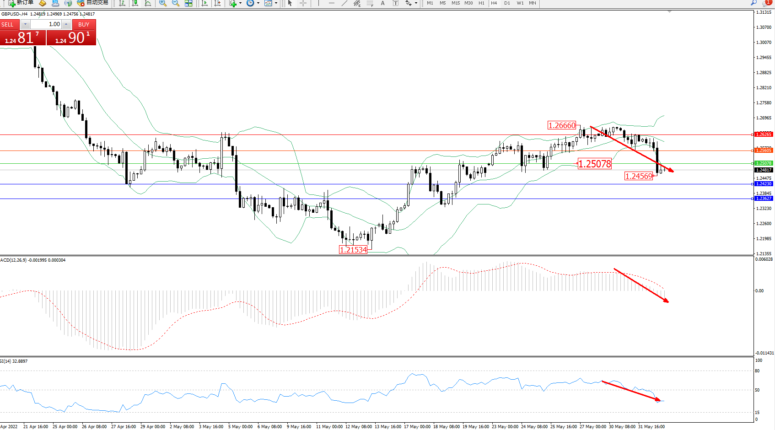Select the trendline drawing tool
The height and width of the screenshot is (430, 775).
(x=344, y=3)
